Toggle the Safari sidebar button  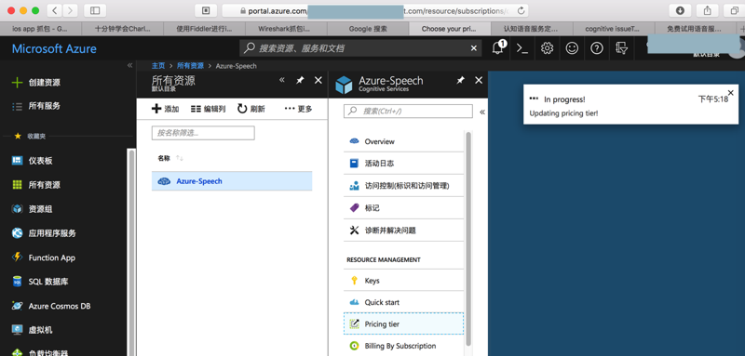(x=95, y=10)
